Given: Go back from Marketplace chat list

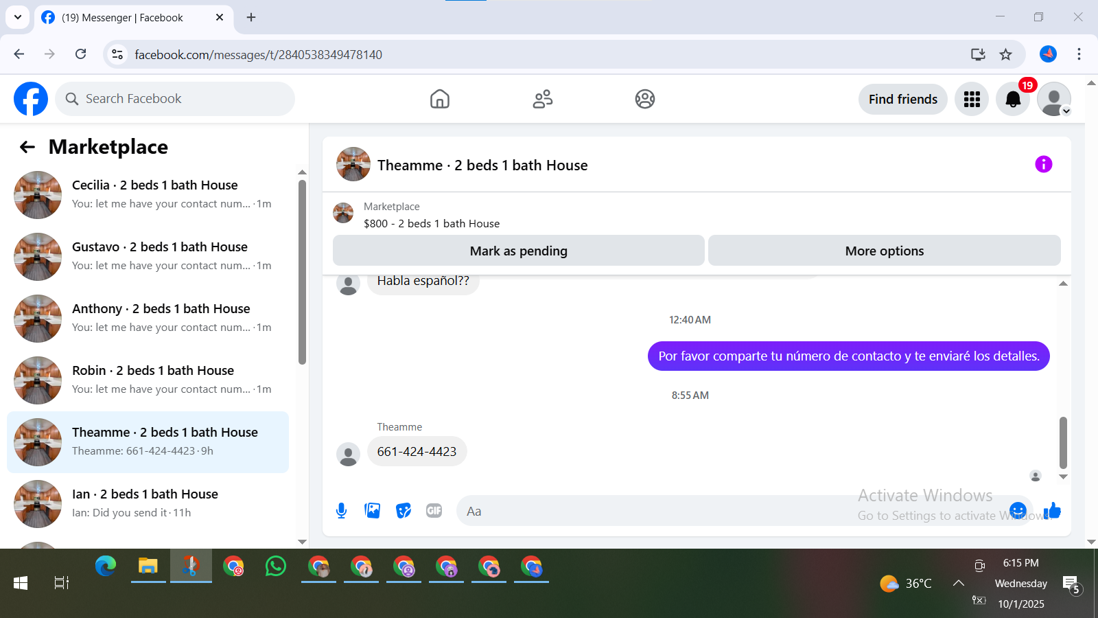Looking at the screenshot, I should [x=27, y=147].
